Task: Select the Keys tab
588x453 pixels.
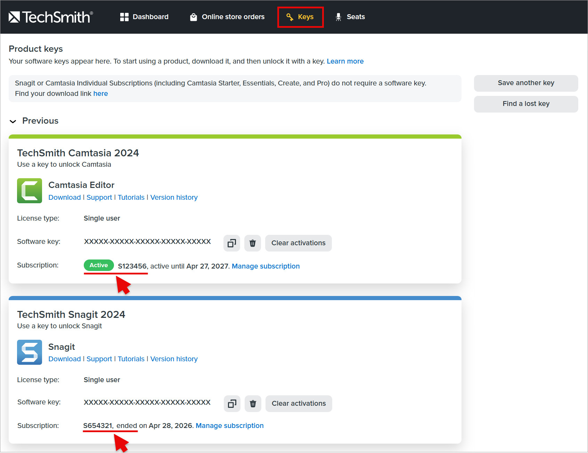Action: [300, 17]
